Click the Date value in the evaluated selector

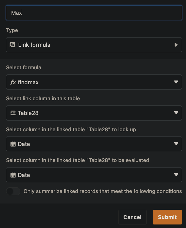pos(24,175)
